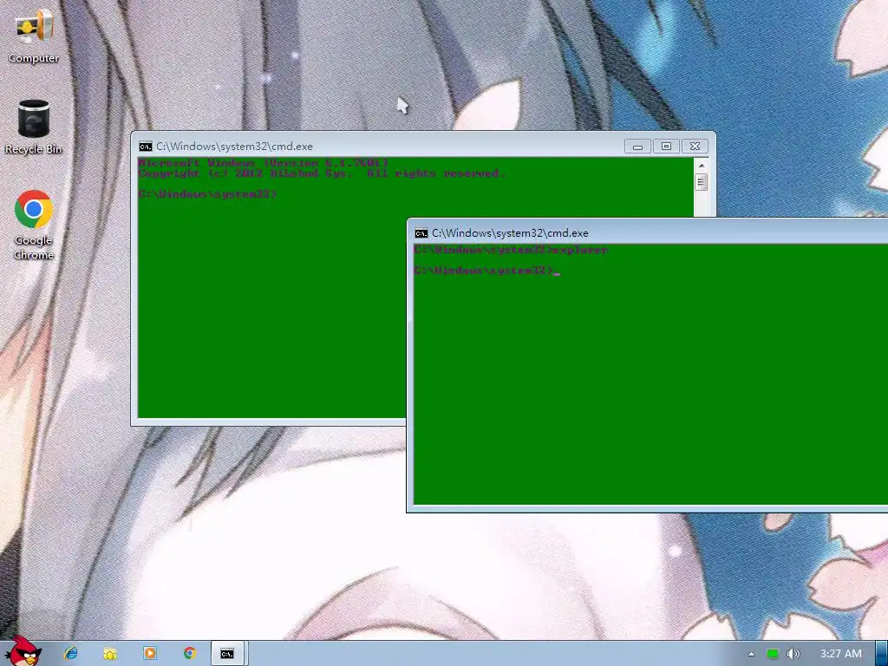Click the Copyright line in back cmd window
The width and height of the screenshot is (888, 666).
321,173
